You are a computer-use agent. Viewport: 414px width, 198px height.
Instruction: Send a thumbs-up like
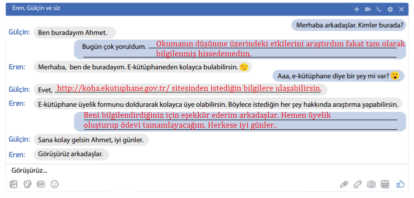400,184
